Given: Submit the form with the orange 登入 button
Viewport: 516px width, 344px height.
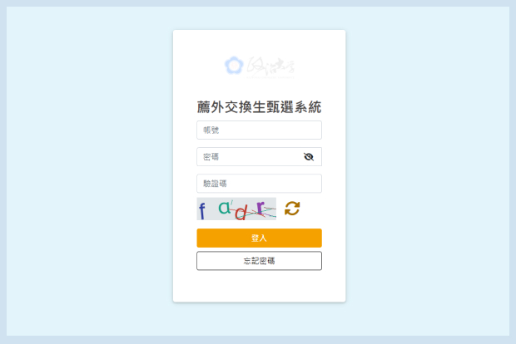Looking at the screenshot, I should pyautogui.click(x=259, y=238).
